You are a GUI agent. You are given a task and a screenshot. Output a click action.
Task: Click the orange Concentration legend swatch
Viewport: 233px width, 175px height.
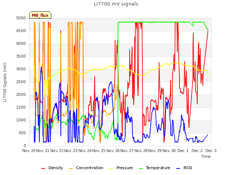[71, 168]
